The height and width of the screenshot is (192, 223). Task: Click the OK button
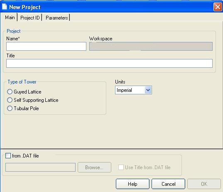pos(204,184)
